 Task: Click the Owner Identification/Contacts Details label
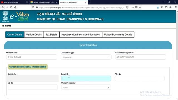(x=28, y=67)
